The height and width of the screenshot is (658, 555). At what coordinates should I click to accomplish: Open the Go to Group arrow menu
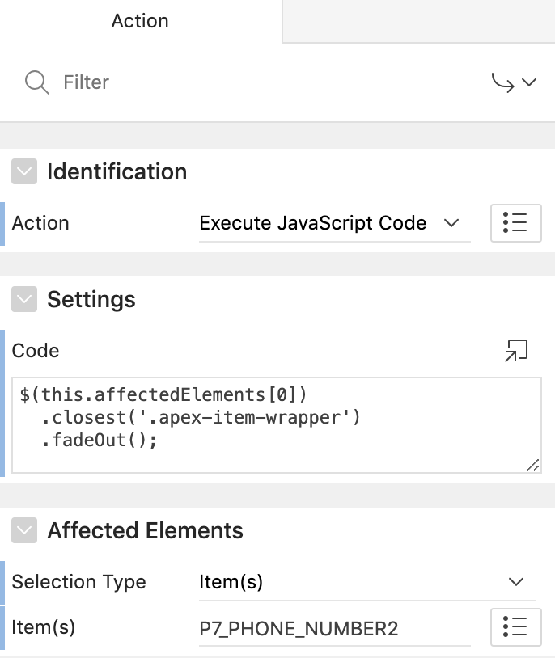pos(515,82)
